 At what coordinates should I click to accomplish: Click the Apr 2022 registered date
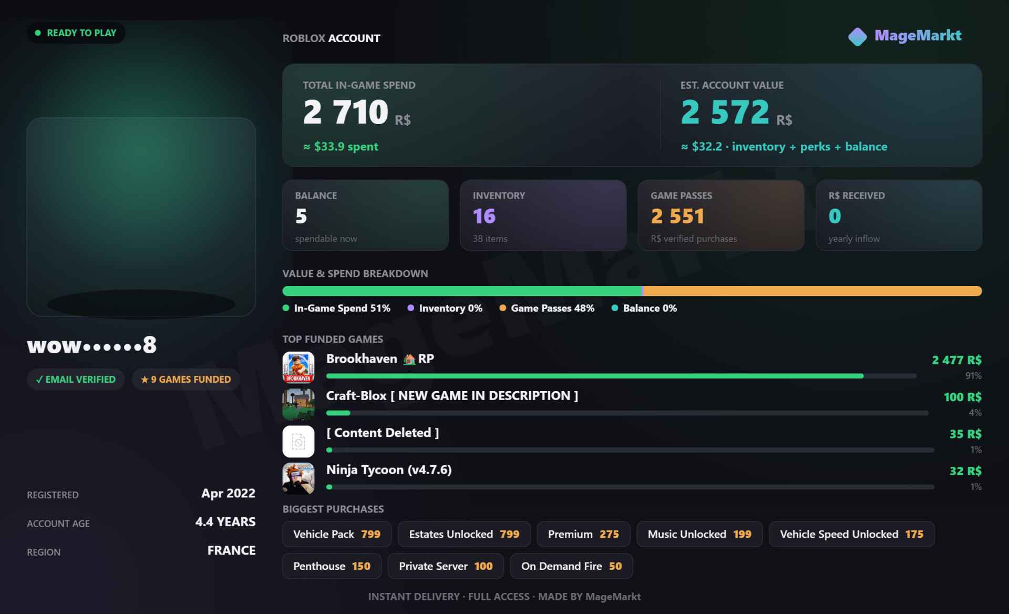(228, 494)
